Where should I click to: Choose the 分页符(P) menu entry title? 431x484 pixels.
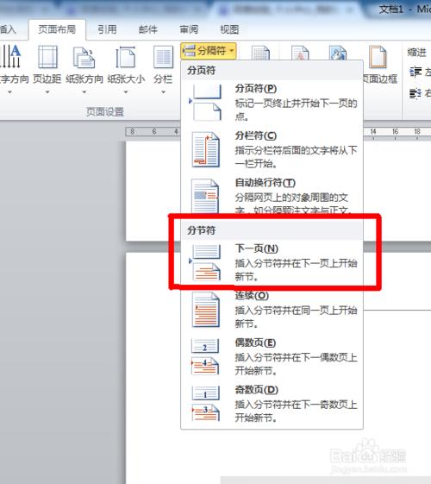coord(256,89)
